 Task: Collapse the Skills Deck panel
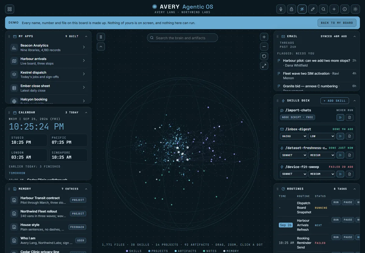[x=354, y=101]
